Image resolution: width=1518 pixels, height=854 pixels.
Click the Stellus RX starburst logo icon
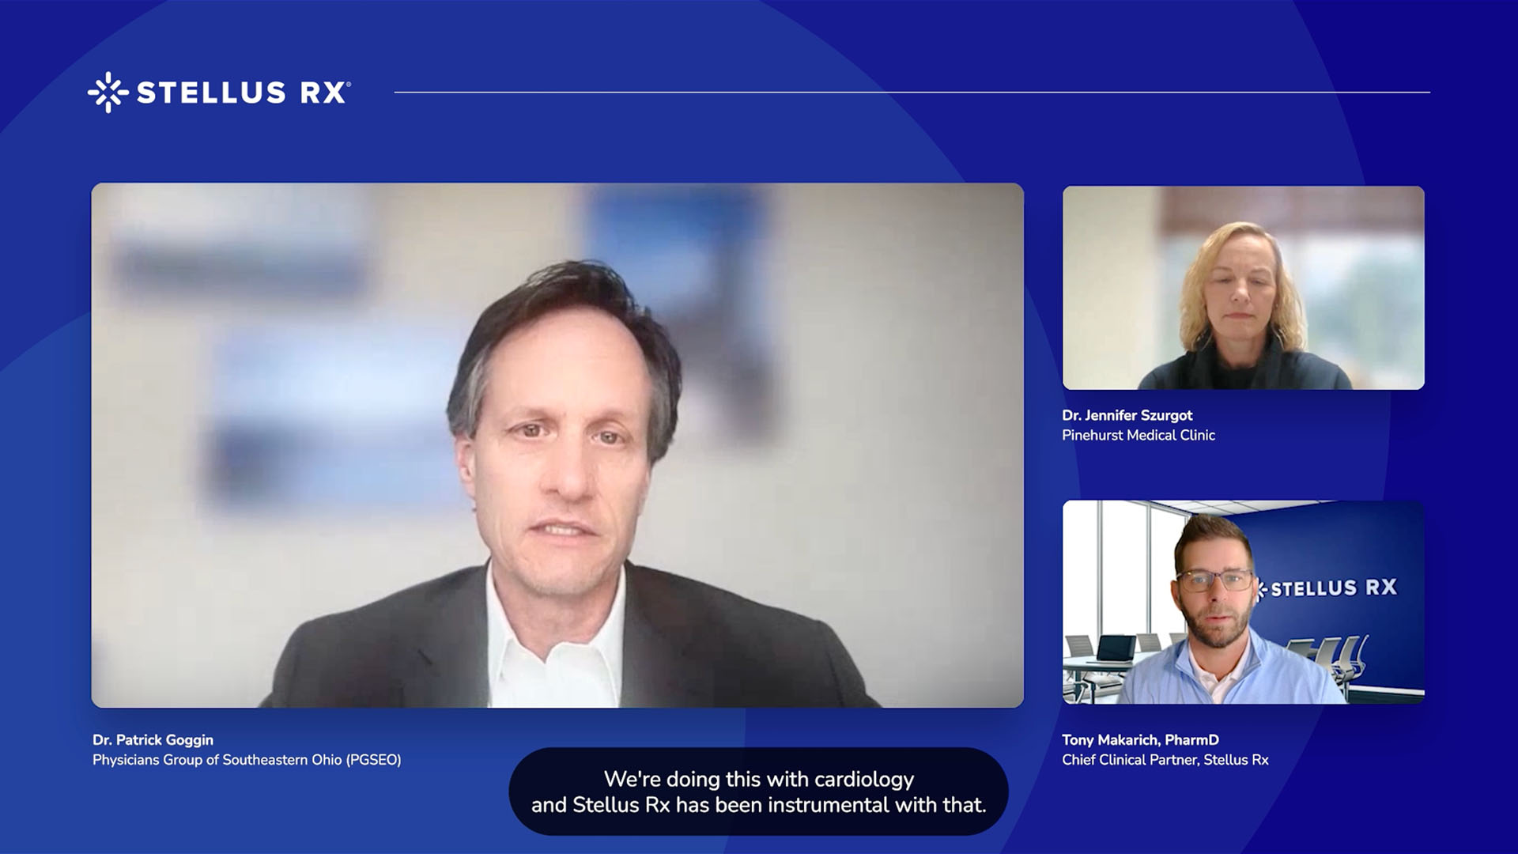coord(108,93)
